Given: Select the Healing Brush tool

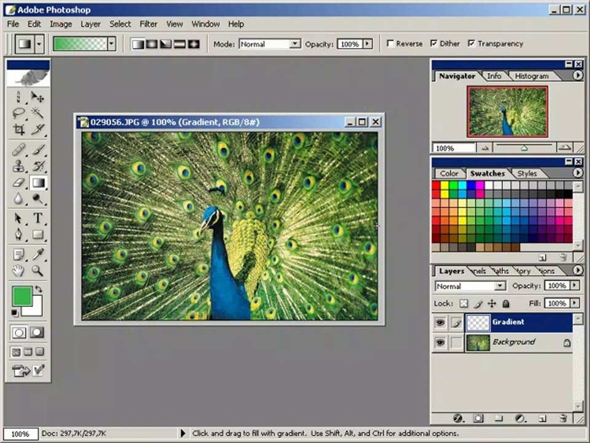Looking at the screenshot, I should 18,150.
